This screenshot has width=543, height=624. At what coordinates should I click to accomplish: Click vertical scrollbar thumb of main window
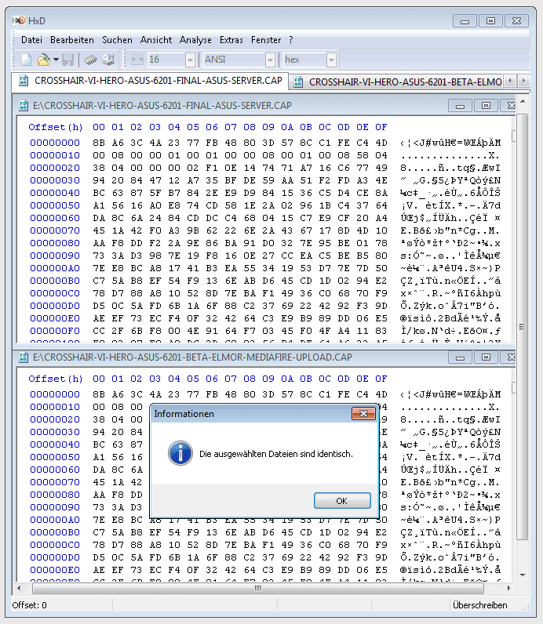[523, 327]
